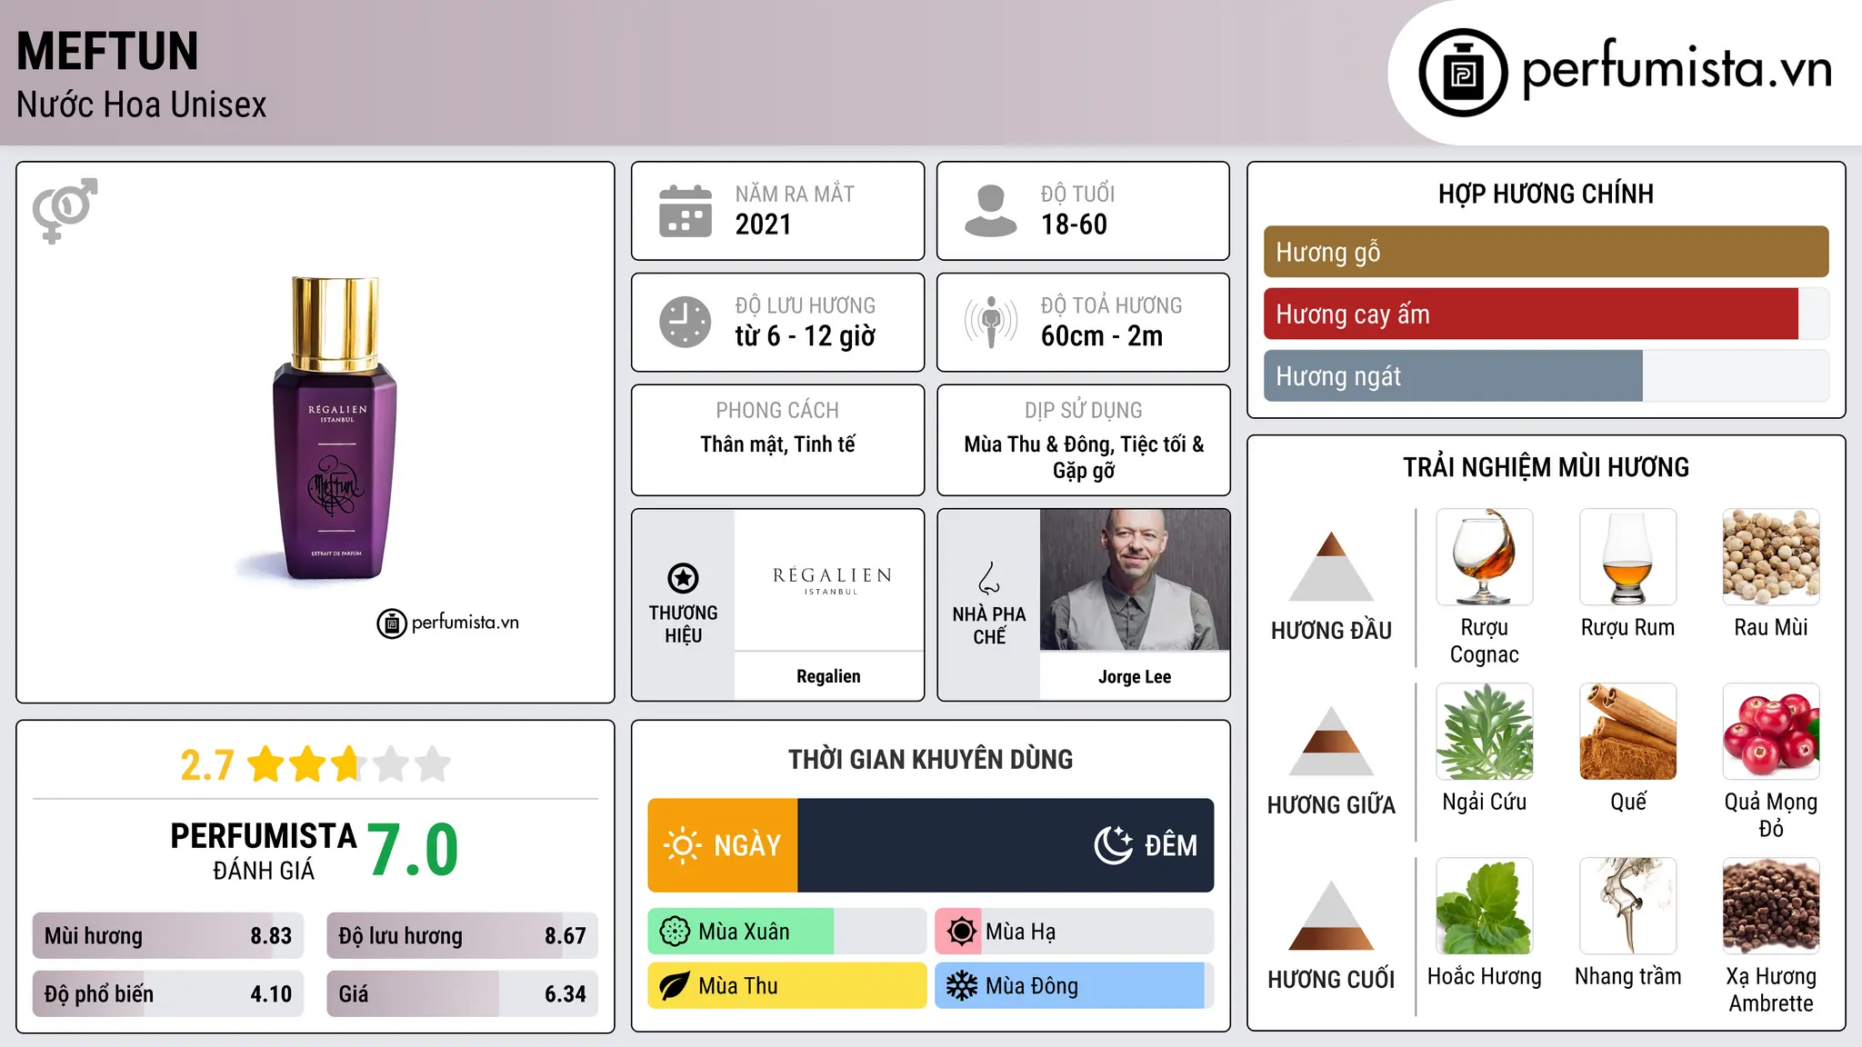The height and width of the screenshot is (1047, 1862).
Task: Click the calendar icon beside Năm ra mắt
Action: point(685,211)
